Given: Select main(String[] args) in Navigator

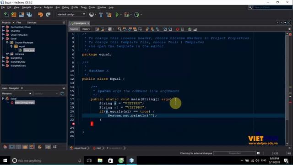Looking at the screenshot, I should tap(24, 103).
